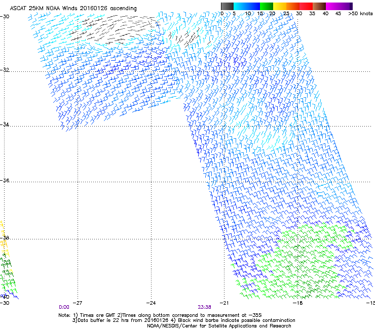Screen dimensions: 375x329
Task: Select the orange 25-30 knots legend swatch
Action: coord(293,6)
